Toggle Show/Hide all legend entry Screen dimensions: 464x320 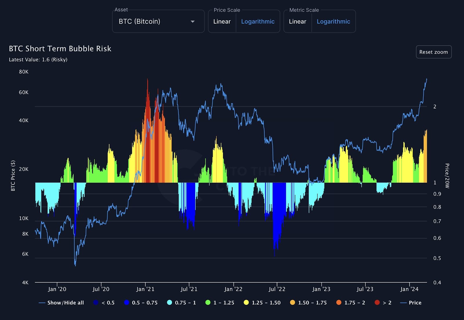click(61, 303)
